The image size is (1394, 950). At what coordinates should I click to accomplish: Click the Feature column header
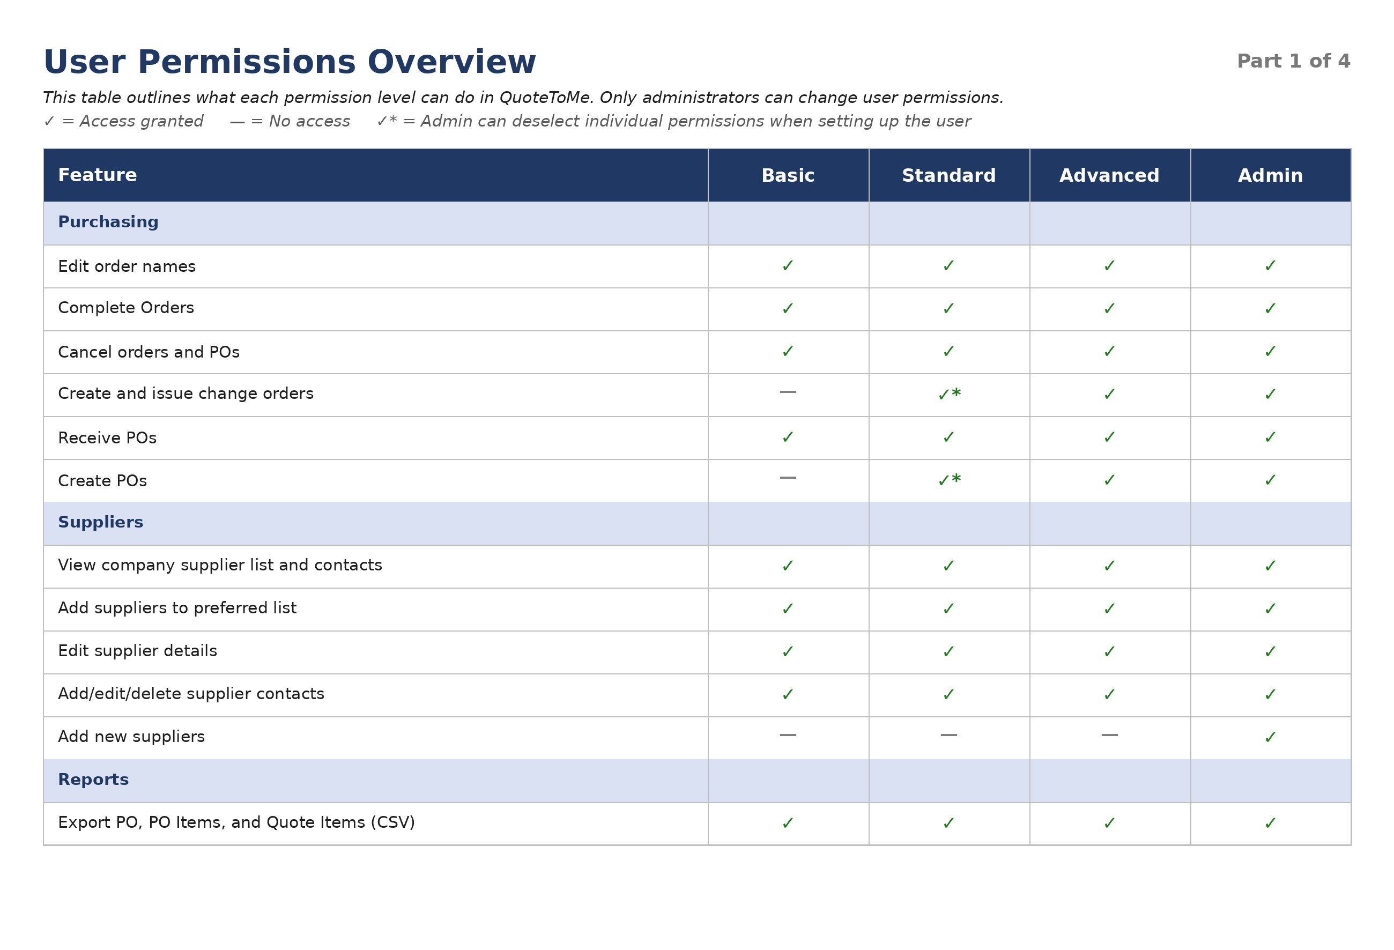[x=97, y=175]
